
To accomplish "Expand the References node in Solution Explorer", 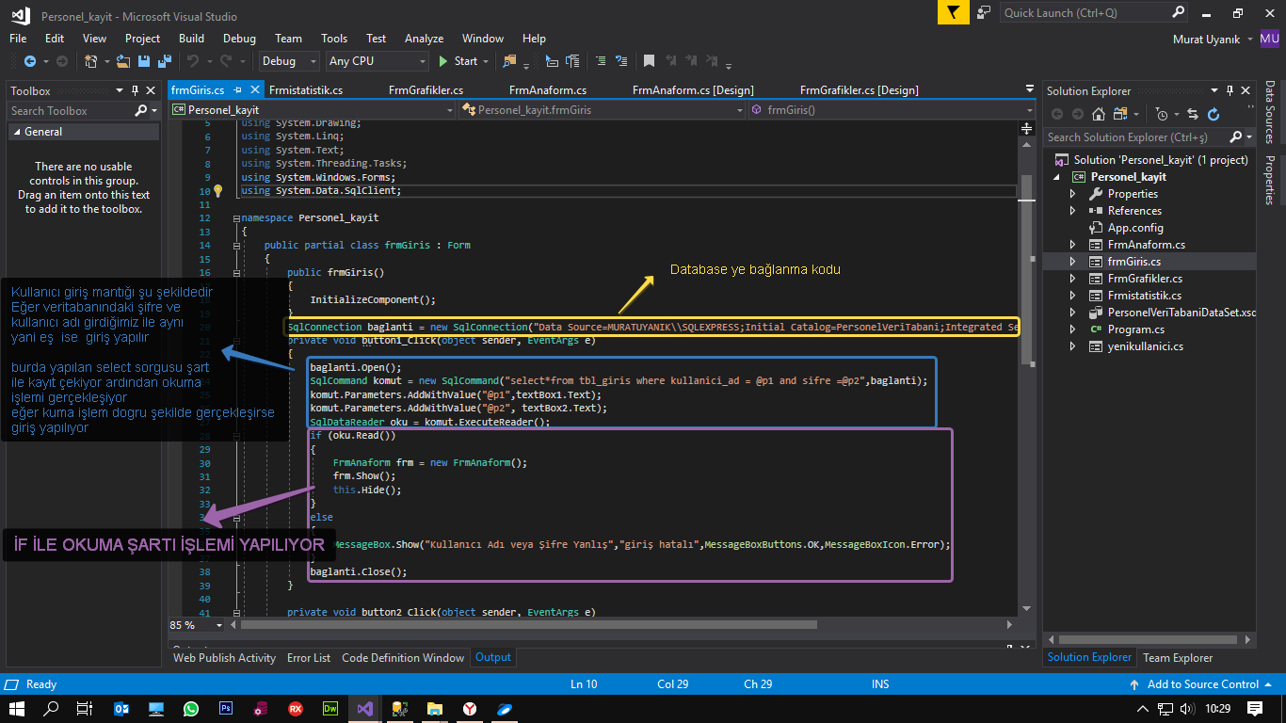I will point(1072,211).
